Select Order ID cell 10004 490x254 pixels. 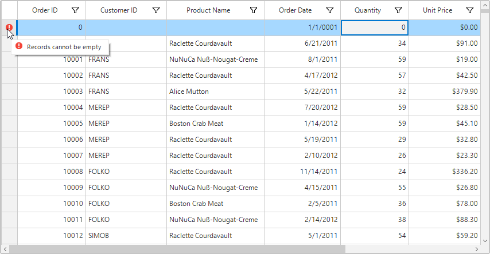point(52,108)
